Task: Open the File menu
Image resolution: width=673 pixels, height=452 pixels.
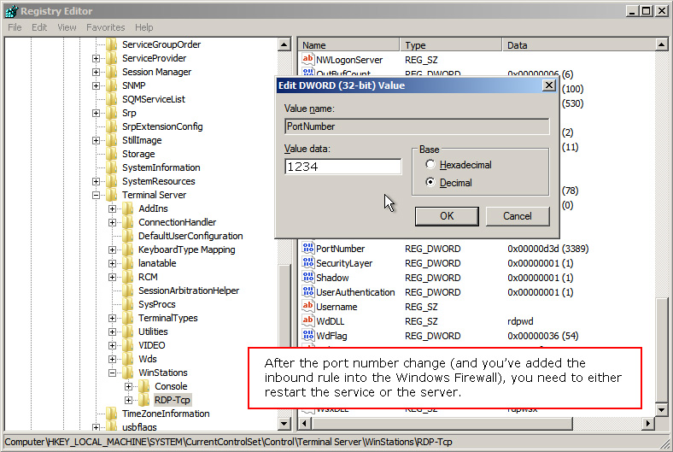Action: pos(15,27)
